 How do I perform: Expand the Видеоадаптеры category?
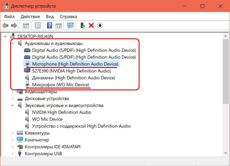click(x=13, y=92)
